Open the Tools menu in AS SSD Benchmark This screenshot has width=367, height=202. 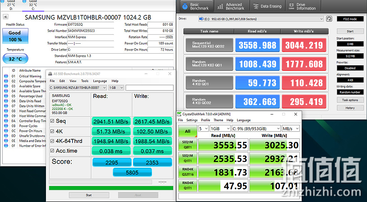tap(85, 81)
